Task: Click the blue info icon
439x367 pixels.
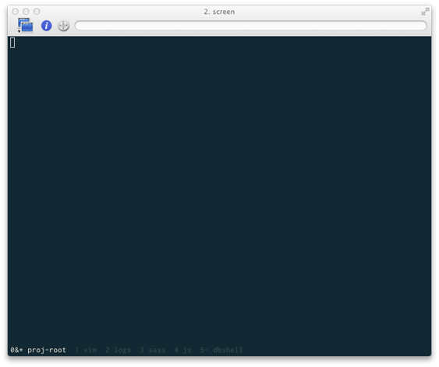Action: (x=47, y=26)
